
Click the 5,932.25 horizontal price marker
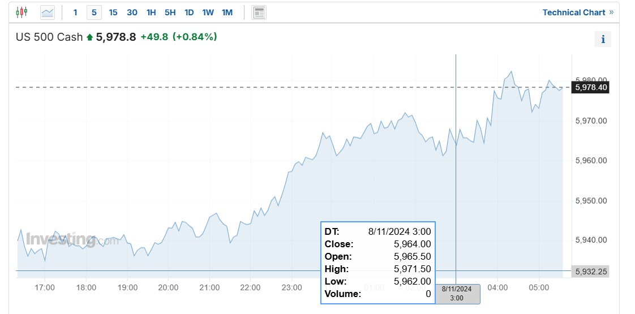pyautogui.click(x=590, y=272)
